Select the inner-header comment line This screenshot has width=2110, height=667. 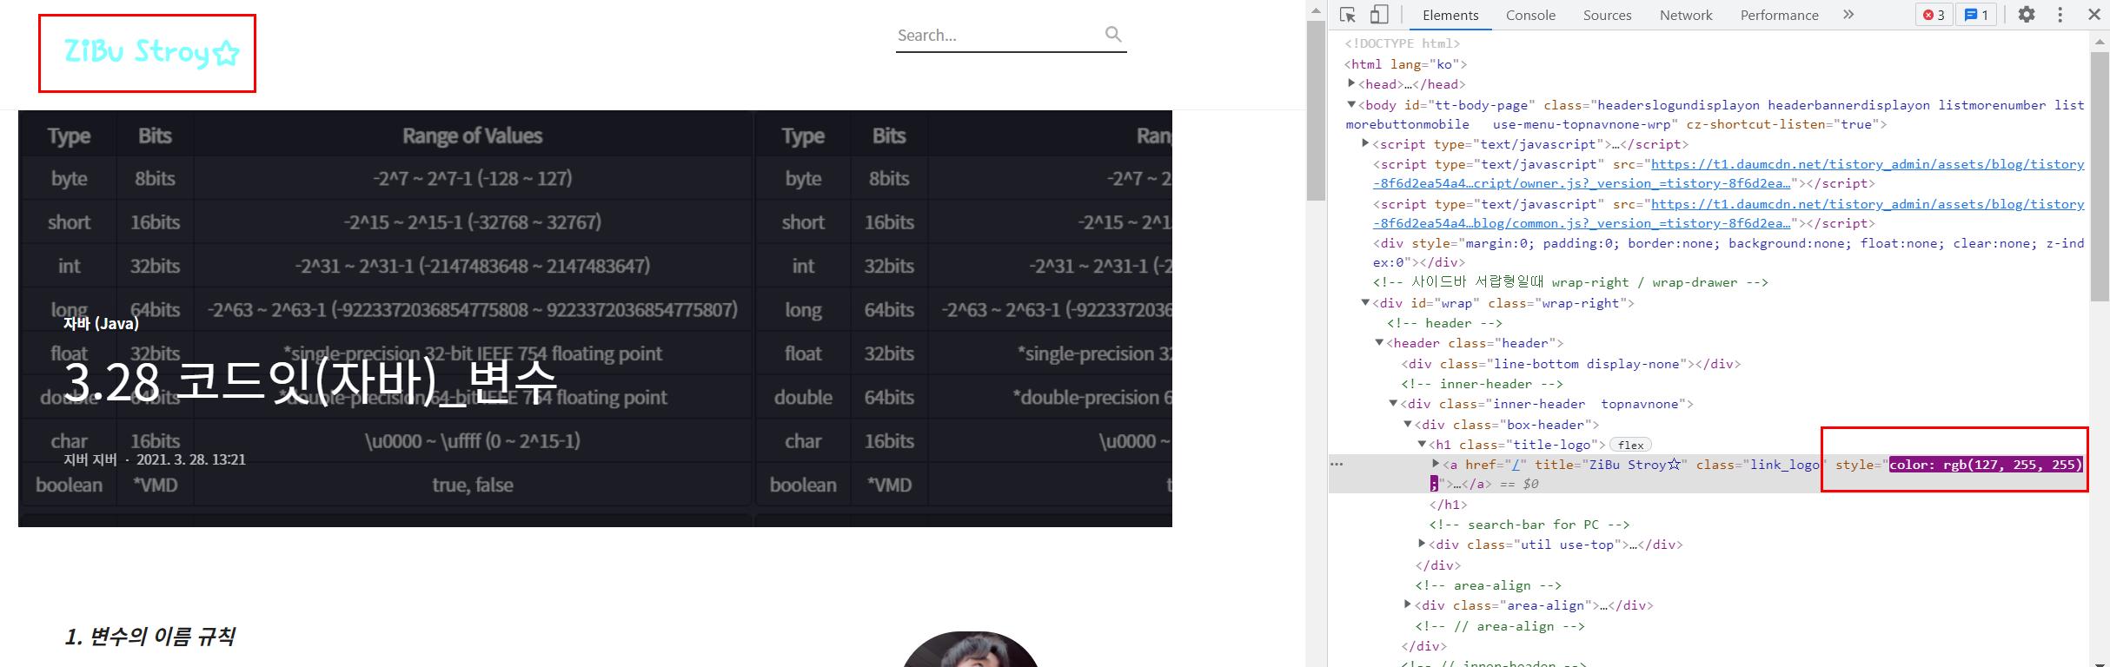click(1482, 384)
